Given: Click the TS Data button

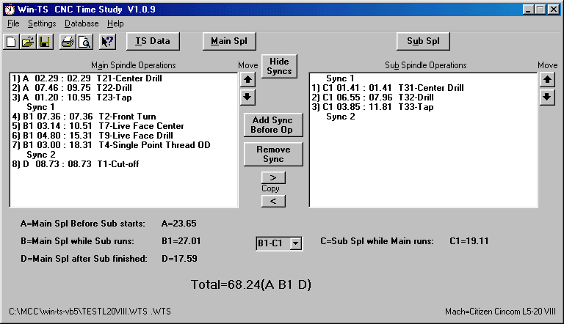Looking at the screenshot, I should tap(153, 41).
